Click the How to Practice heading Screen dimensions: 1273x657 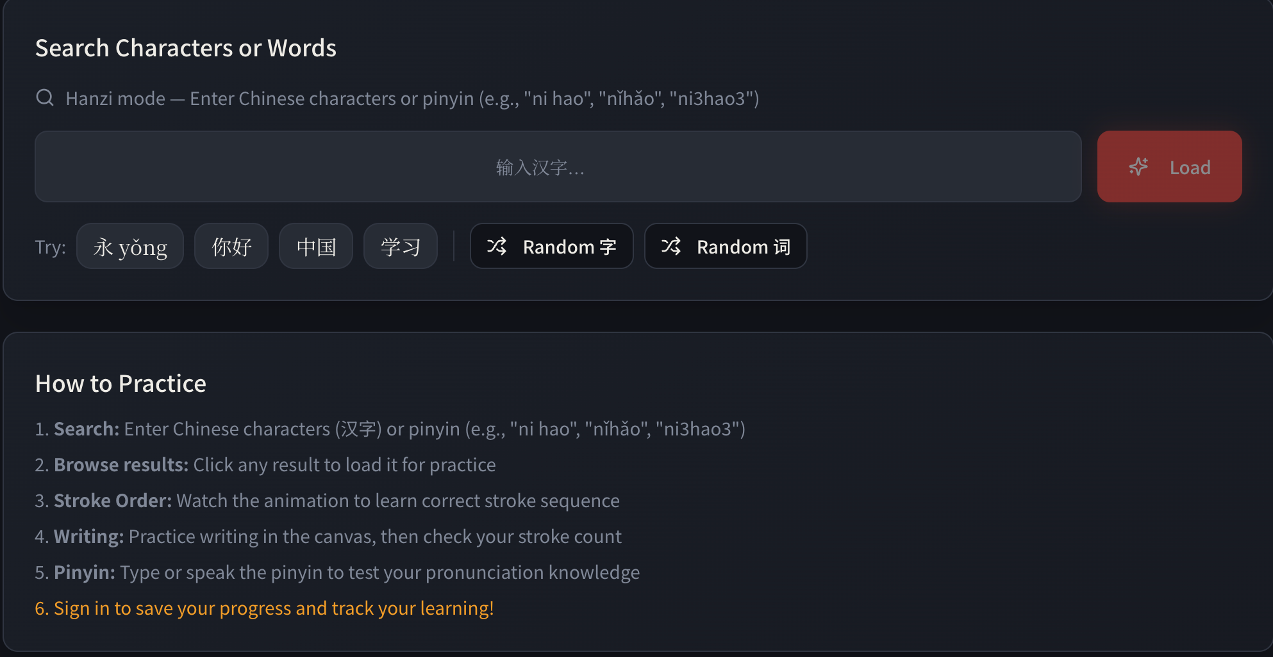click(121, 383)
